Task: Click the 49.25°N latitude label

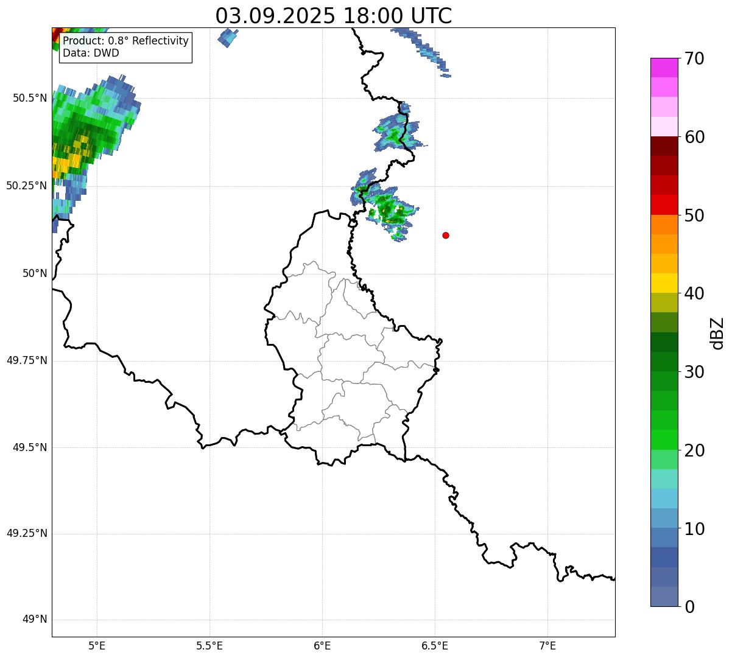Action: pos(27,534)
